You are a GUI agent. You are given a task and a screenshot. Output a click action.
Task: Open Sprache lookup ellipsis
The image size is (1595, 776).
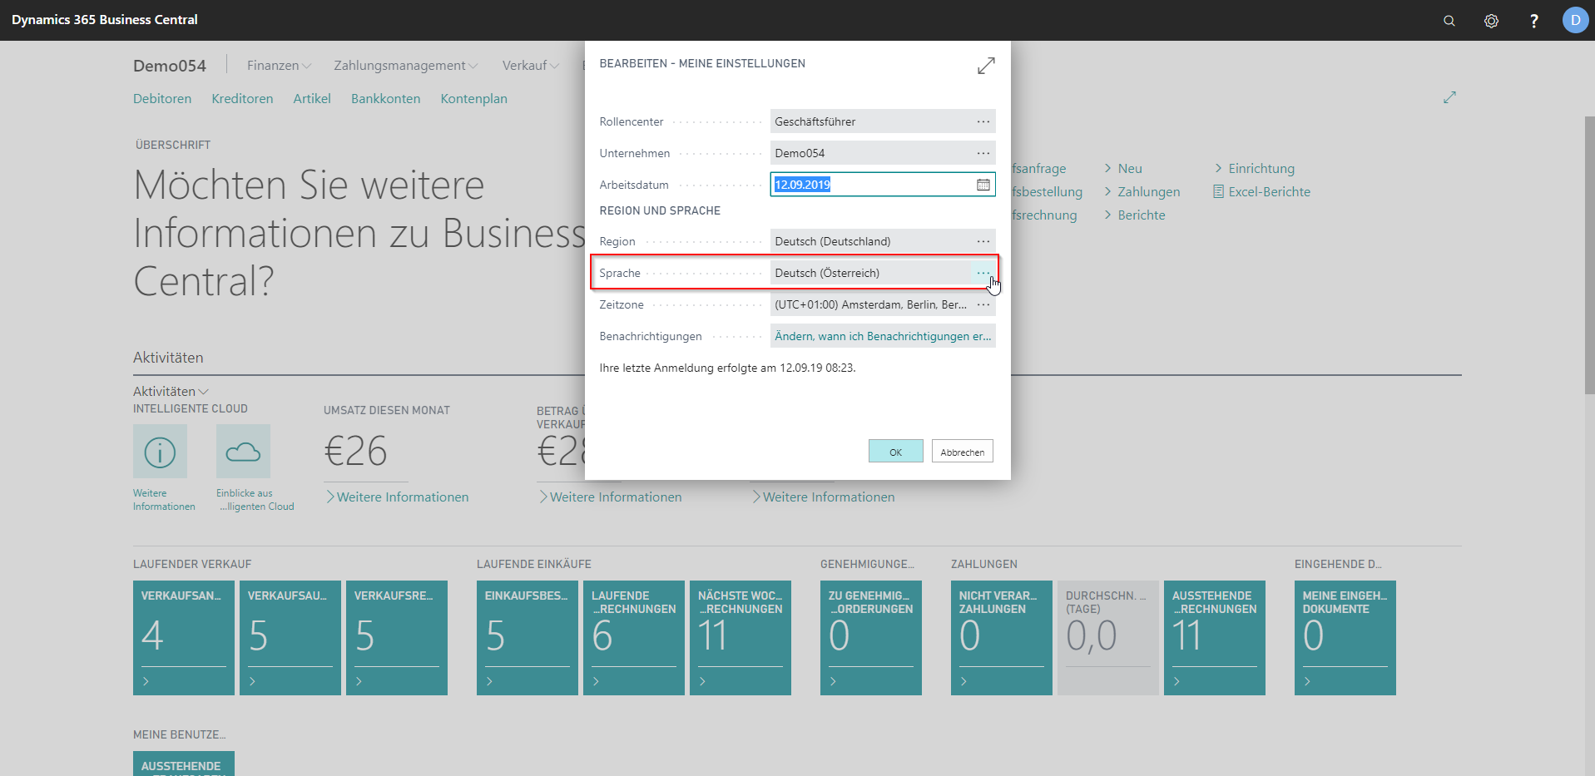(x=983, y=273)
